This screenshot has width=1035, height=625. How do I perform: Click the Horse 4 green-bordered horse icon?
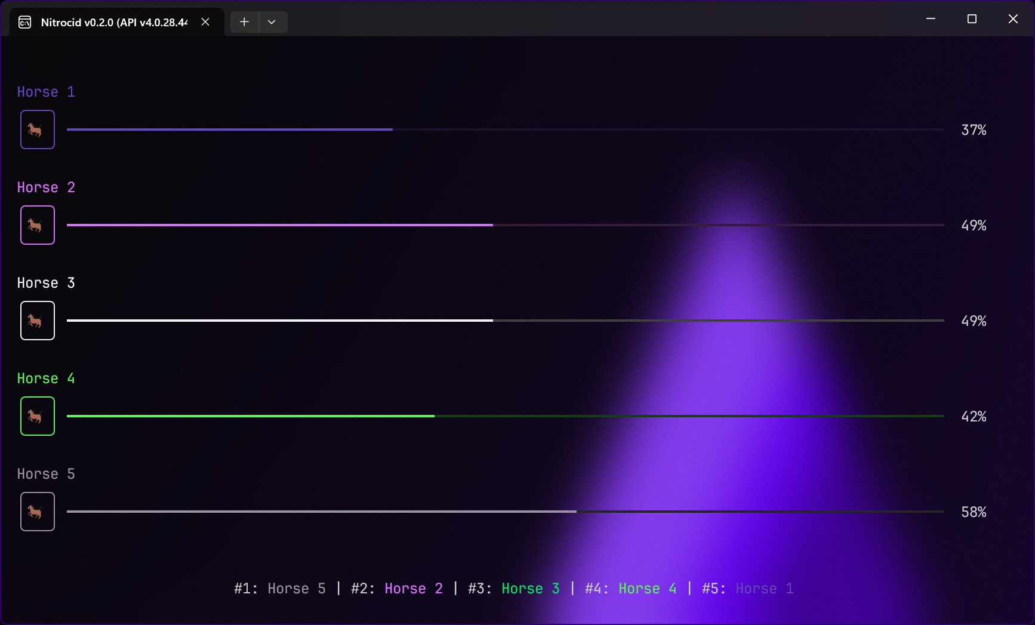[37, 416]
